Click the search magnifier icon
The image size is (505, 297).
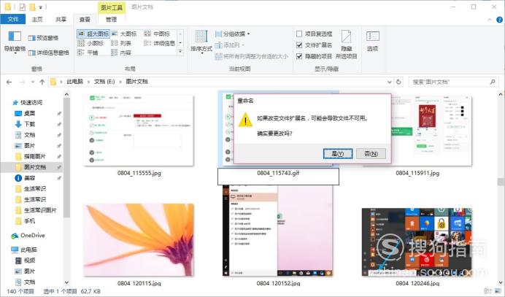point(493,82)
